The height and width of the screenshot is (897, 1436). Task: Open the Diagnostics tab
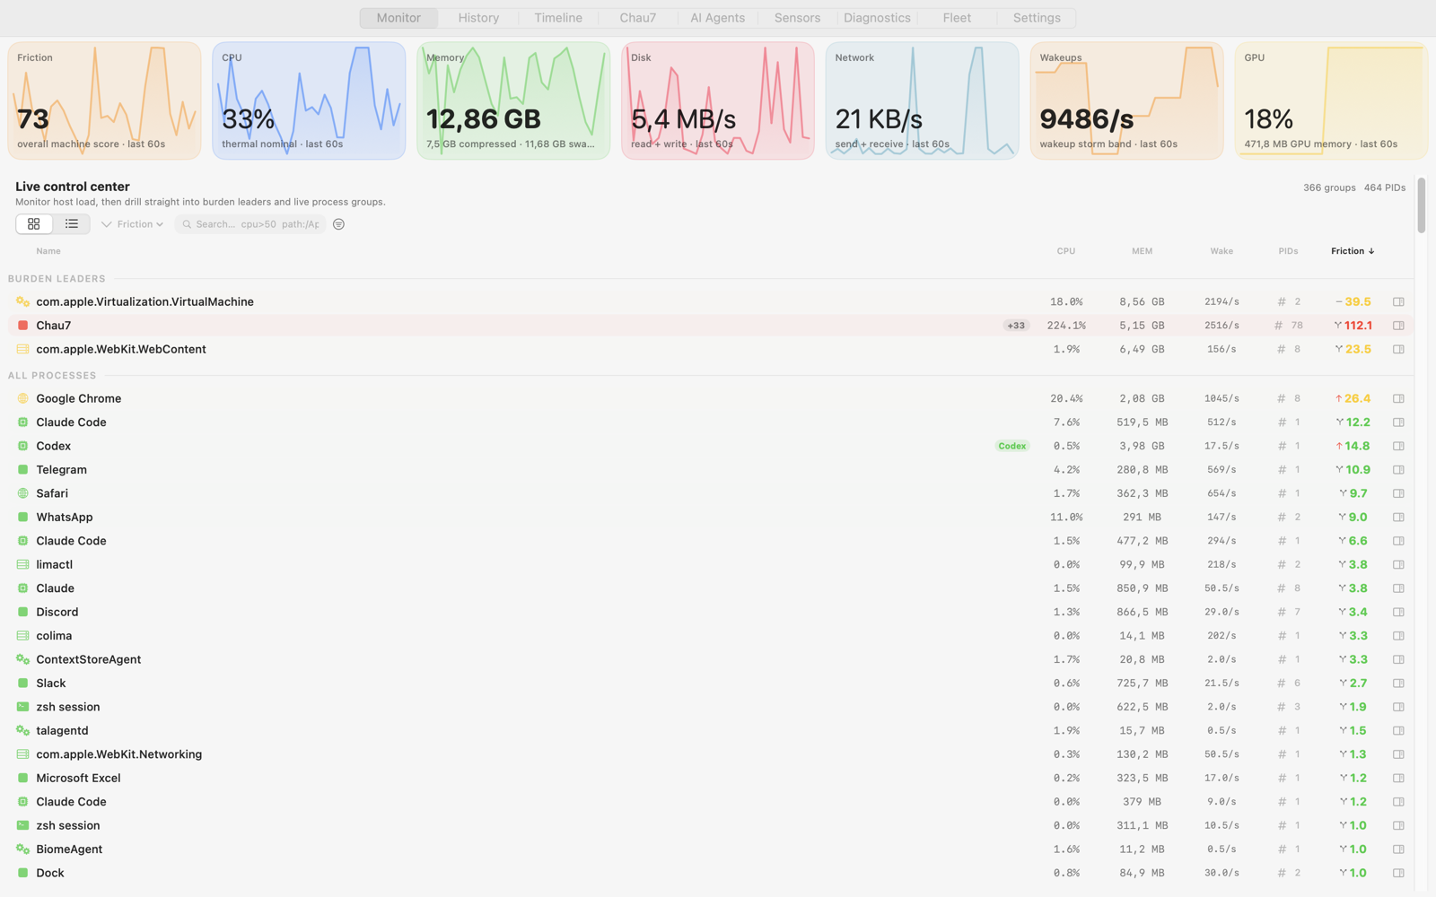tap(877, 18)
